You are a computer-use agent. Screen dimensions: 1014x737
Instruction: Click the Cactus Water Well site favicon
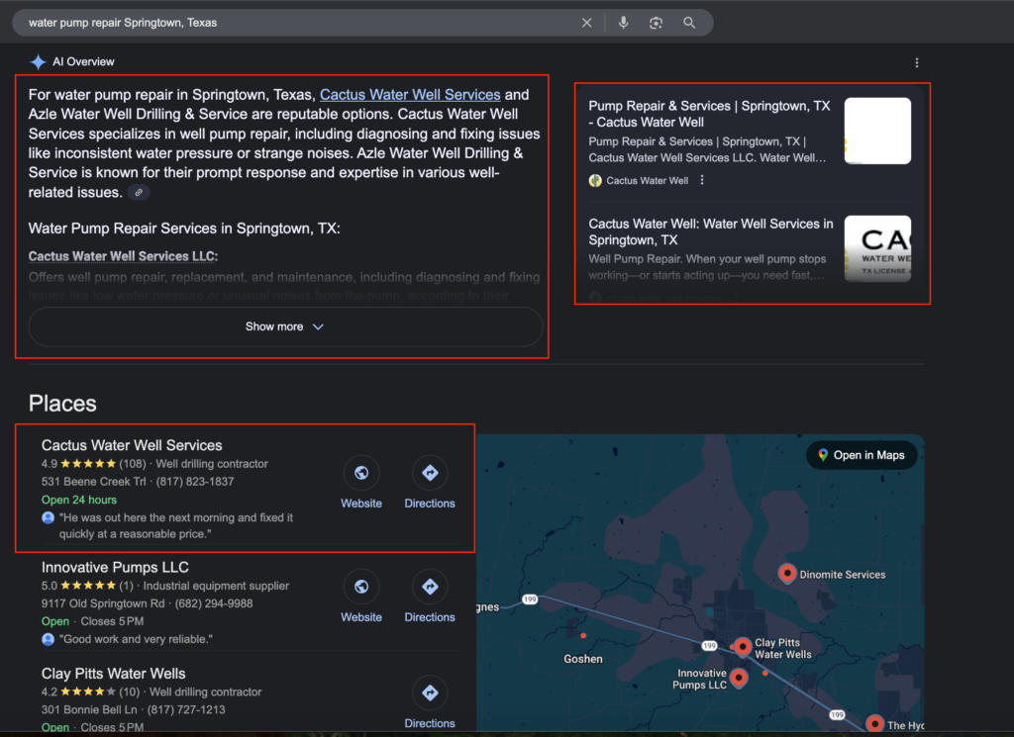coord(595,181)
